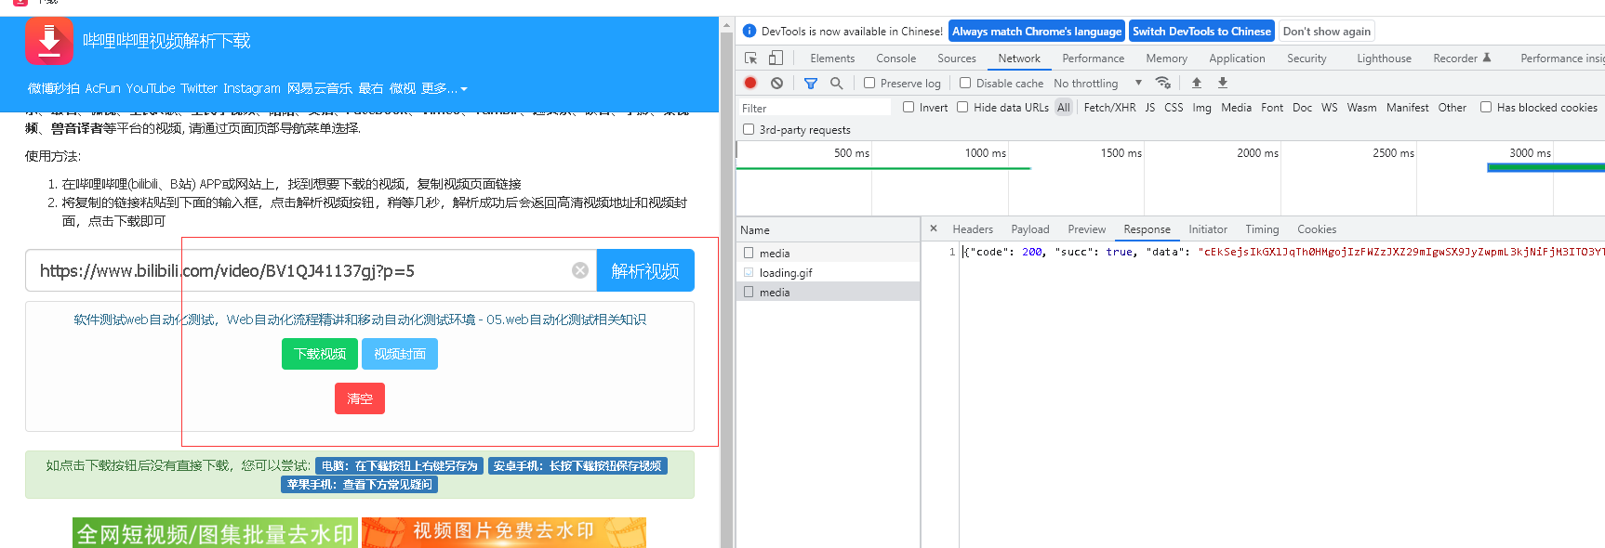This screenshot has height=548, width=1605.
Task: Select the inspect element picker icon
Action: (751, 58)
